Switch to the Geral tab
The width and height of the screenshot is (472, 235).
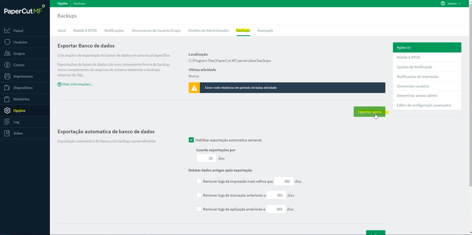tap(62, 30)
